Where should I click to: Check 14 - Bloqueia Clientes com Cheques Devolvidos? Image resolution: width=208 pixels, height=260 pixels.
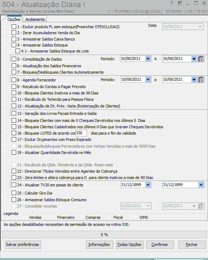point(14,120)
